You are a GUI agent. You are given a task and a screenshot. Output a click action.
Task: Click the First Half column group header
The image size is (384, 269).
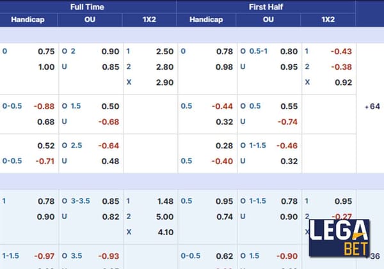(266, 7)
